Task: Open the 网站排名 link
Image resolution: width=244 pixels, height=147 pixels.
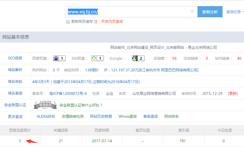Action: point(172,116)
